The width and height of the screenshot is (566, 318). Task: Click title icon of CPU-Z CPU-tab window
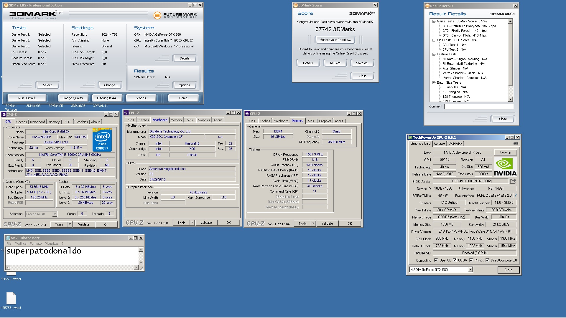click(4, 115)
